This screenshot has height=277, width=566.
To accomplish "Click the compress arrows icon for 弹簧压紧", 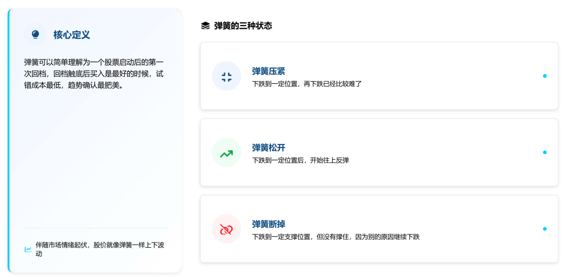I will click(226, 76).
